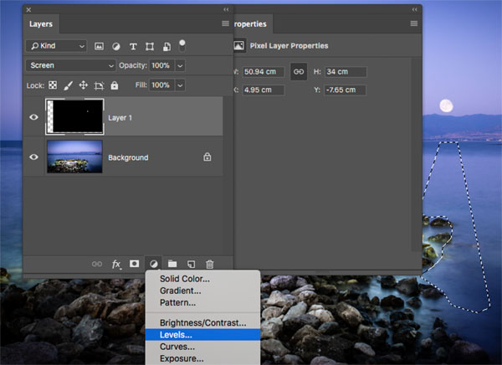
Task: Click the adjustment layer filter icon
Action: tap(116, 46)
